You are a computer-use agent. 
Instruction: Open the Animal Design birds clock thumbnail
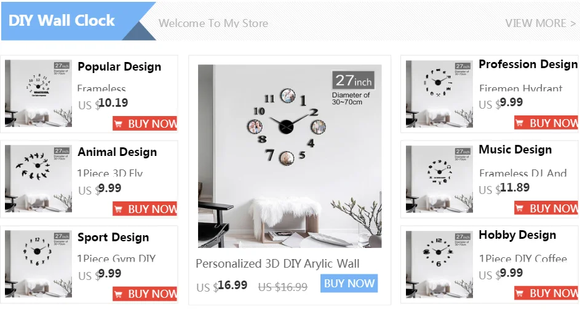[39, 179]
